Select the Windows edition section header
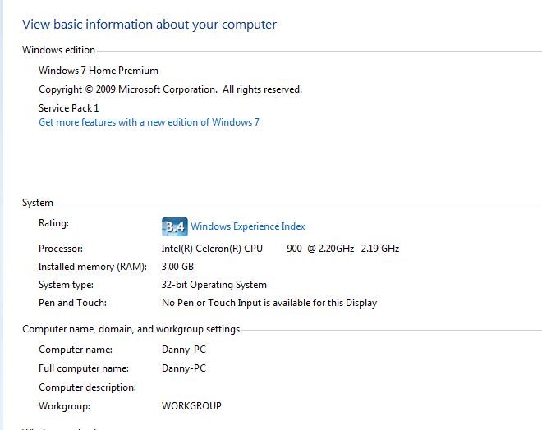The height and width of the screenshot is (430, 542). [x=58, y=50]
